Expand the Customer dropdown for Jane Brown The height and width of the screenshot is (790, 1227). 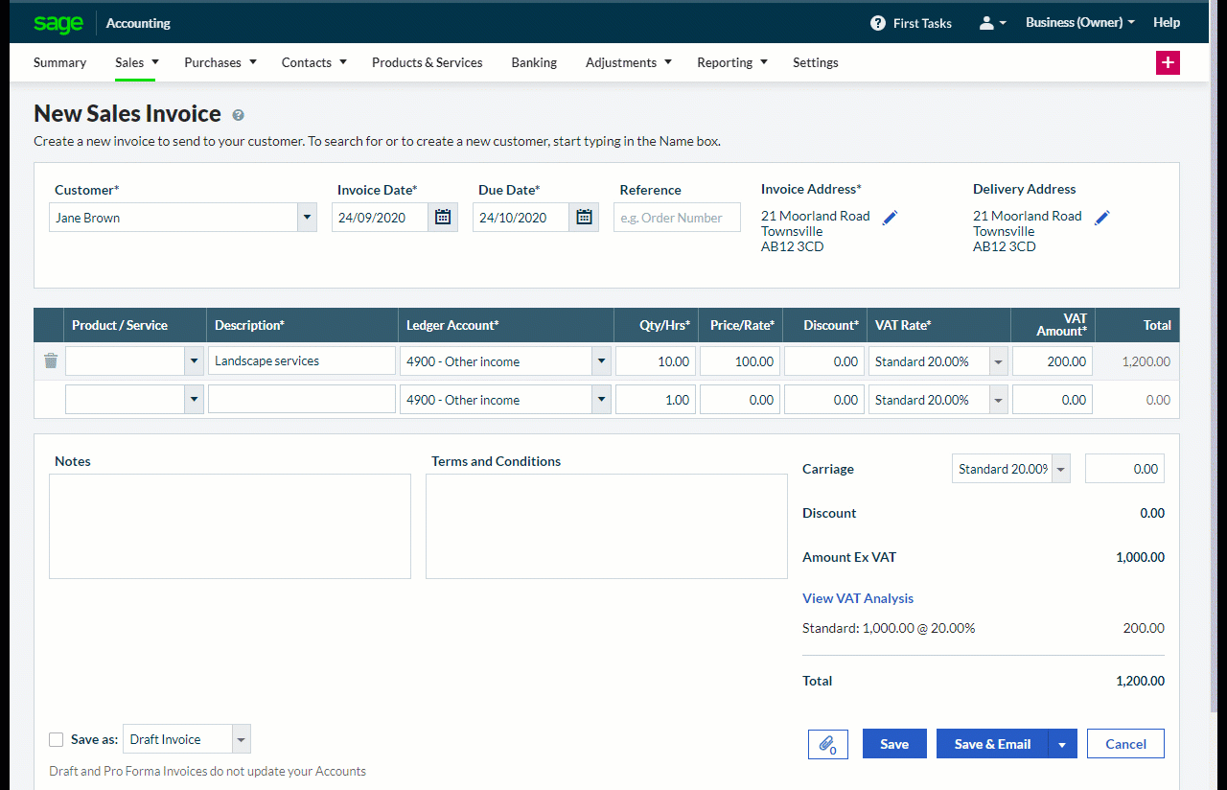click(x=307, y=218)
